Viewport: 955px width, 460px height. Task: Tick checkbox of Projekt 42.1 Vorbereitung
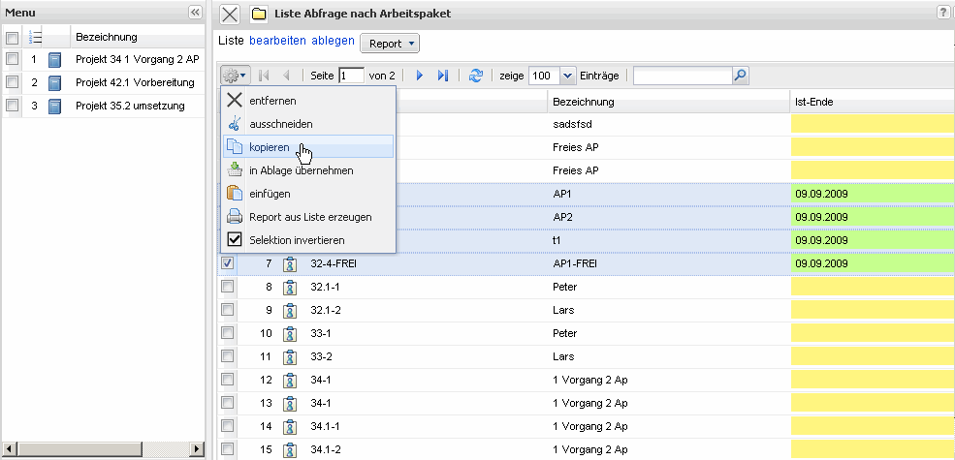(13, 82)
